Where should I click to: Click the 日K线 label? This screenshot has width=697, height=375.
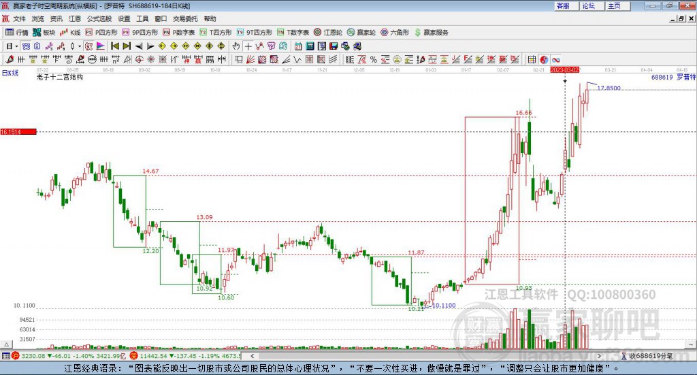click(10, 73)
